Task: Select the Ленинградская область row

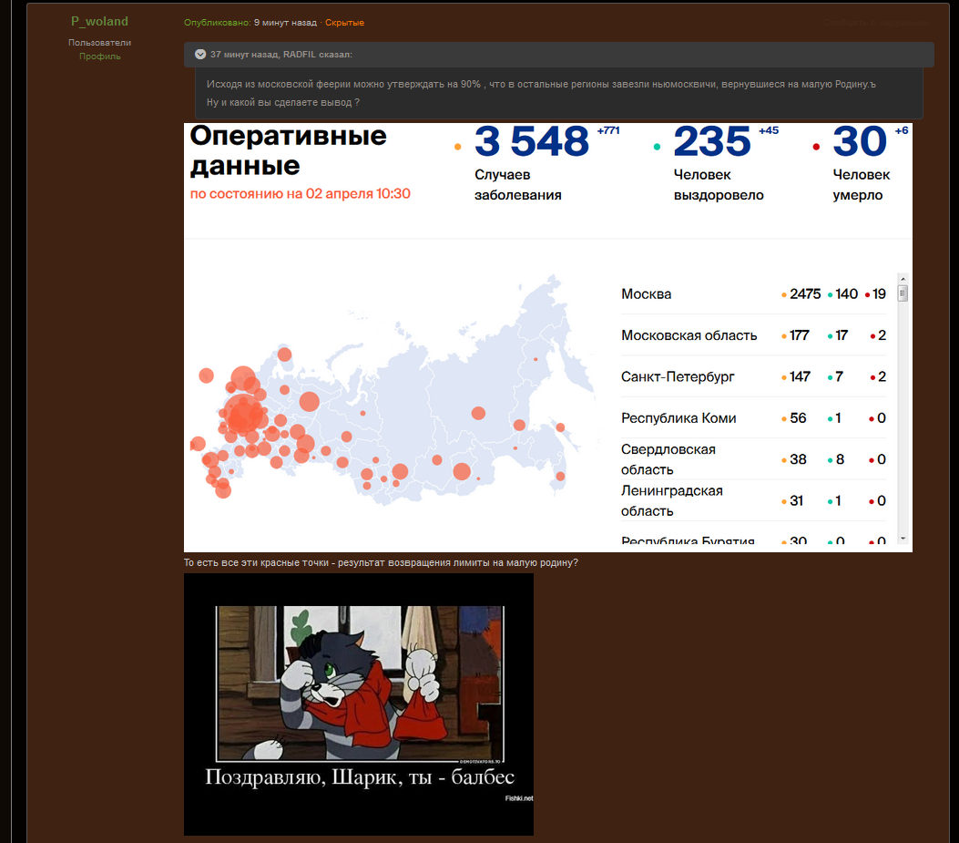Action: click(x=753, y=500)
